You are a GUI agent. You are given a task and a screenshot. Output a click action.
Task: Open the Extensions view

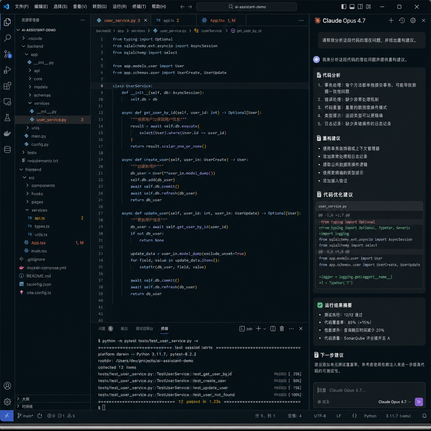point(8,86)
